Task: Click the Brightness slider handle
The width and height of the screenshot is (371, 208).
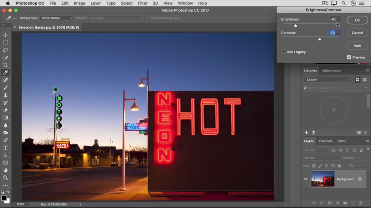Action: 296,25
